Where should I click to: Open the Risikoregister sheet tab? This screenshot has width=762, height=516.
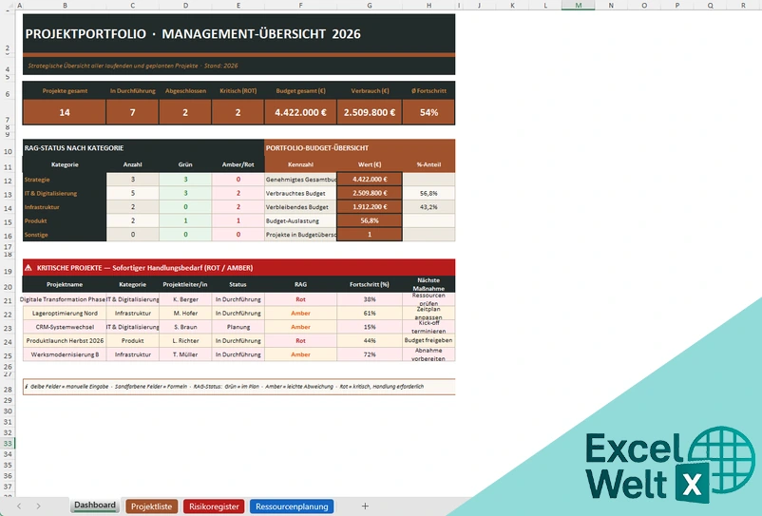coord(214,506)
